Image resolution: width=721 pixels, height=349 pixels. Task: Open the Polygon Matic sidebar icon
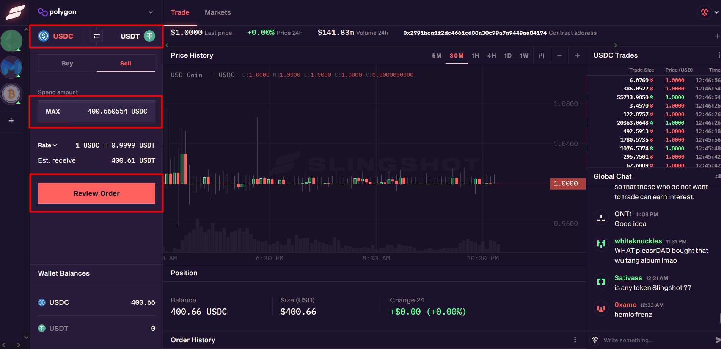(11, 67)
